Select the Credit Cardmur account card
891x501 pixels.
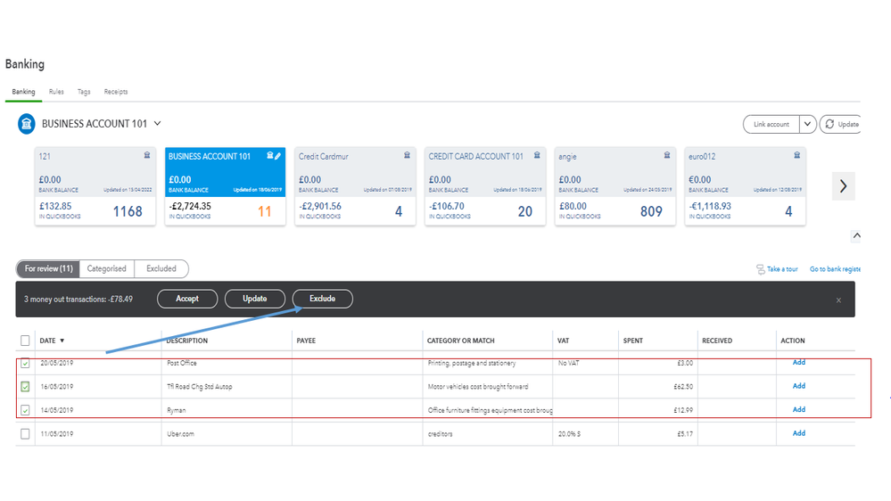pyautogui.click(x=355, y=186)
